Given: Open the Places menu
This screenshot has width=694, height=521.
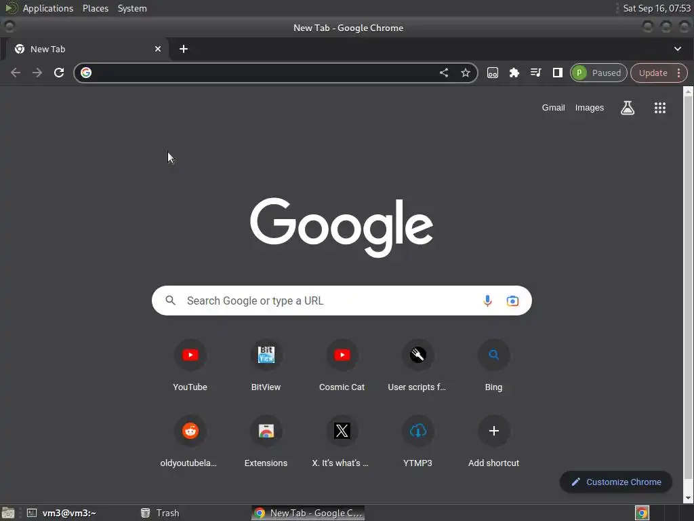Looking at the screenshot, I should (95, 8).
